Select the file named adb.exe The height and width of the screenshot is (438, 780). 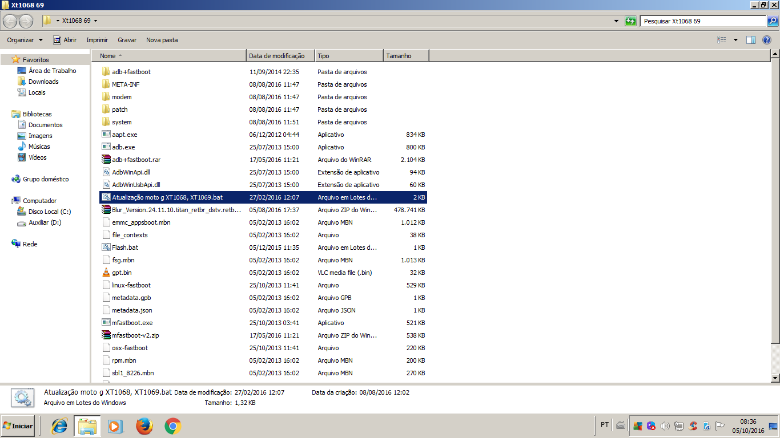(x=123, y=147)
